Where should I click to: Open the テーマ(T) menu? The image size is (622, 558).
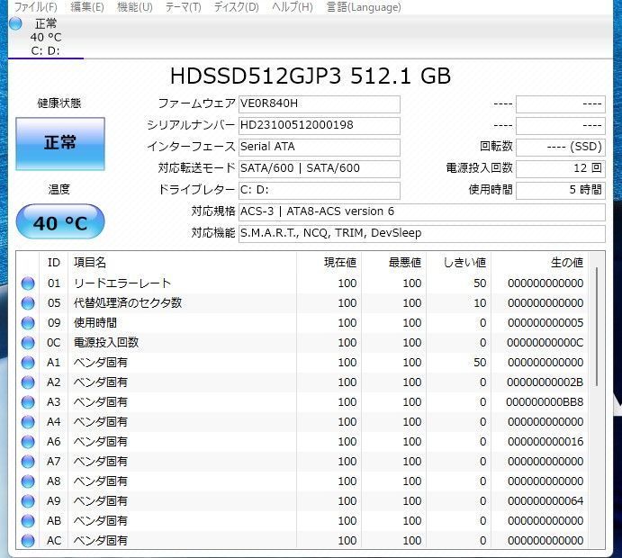pos(183,7)
